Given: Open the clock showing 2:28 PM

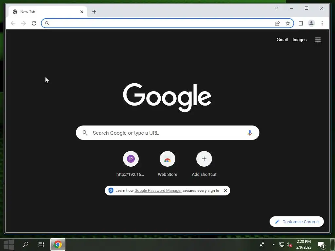Looking at the screenshot, I should coord(304,244).
